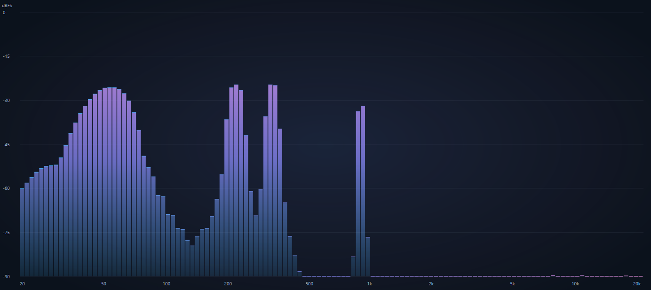The width and height of the screenshot is (651, 290).
Task: Select the 20k frequency axis label
Action: 637,284
